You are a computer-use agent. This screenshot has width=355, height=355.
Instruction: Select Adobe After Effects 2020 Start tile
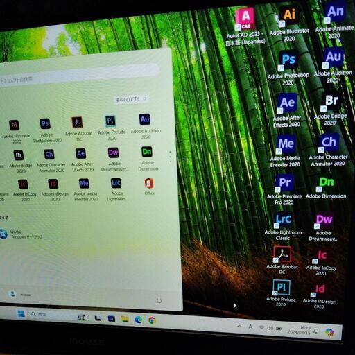coord(82,160)
